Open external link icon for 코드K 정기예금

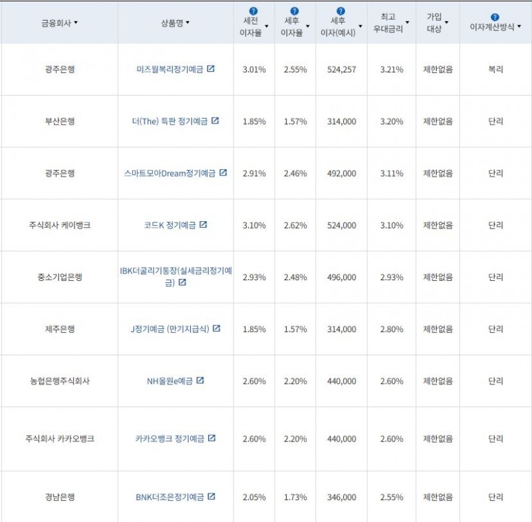pos(203,224)
